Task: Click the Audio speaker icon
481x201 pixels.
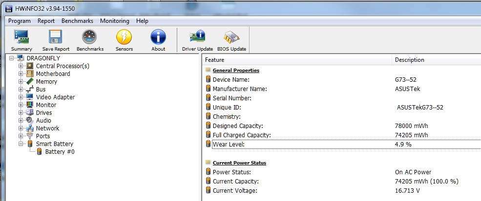Action: (30, 121)
